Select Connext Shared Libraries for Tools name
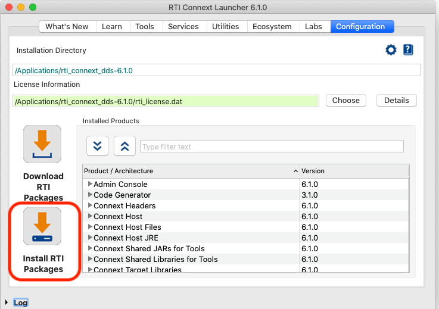The image size is (439, 309). point(155,259)
